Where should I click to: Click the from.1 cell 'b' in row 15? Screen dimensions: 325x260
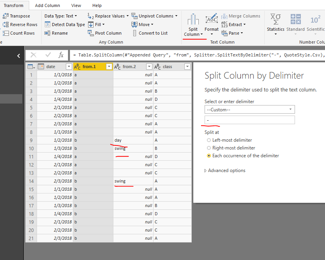93,190
